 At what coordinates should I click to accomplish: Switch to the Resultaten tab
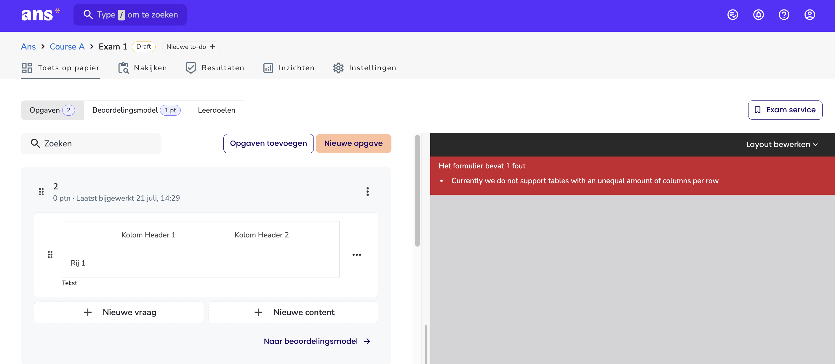click(215, 68)
